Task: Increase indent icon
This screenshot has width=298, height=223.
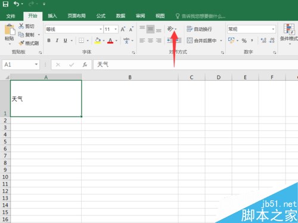Action: click(x=178, y=40)
